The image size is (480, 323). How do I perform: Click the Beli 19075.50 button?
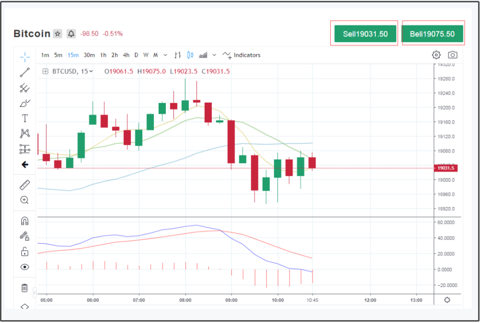[x=432, y=34]
